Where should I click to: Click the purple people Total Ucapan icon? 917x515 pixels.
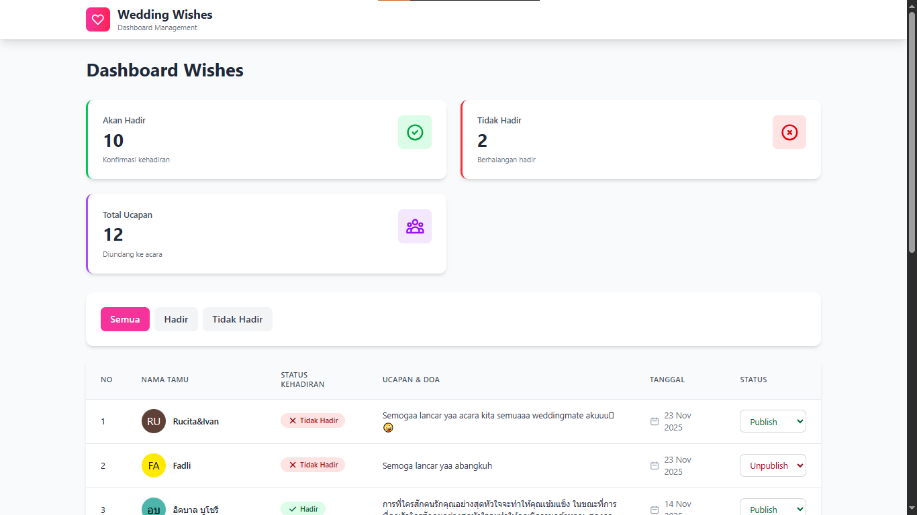(x=415, y=227)
